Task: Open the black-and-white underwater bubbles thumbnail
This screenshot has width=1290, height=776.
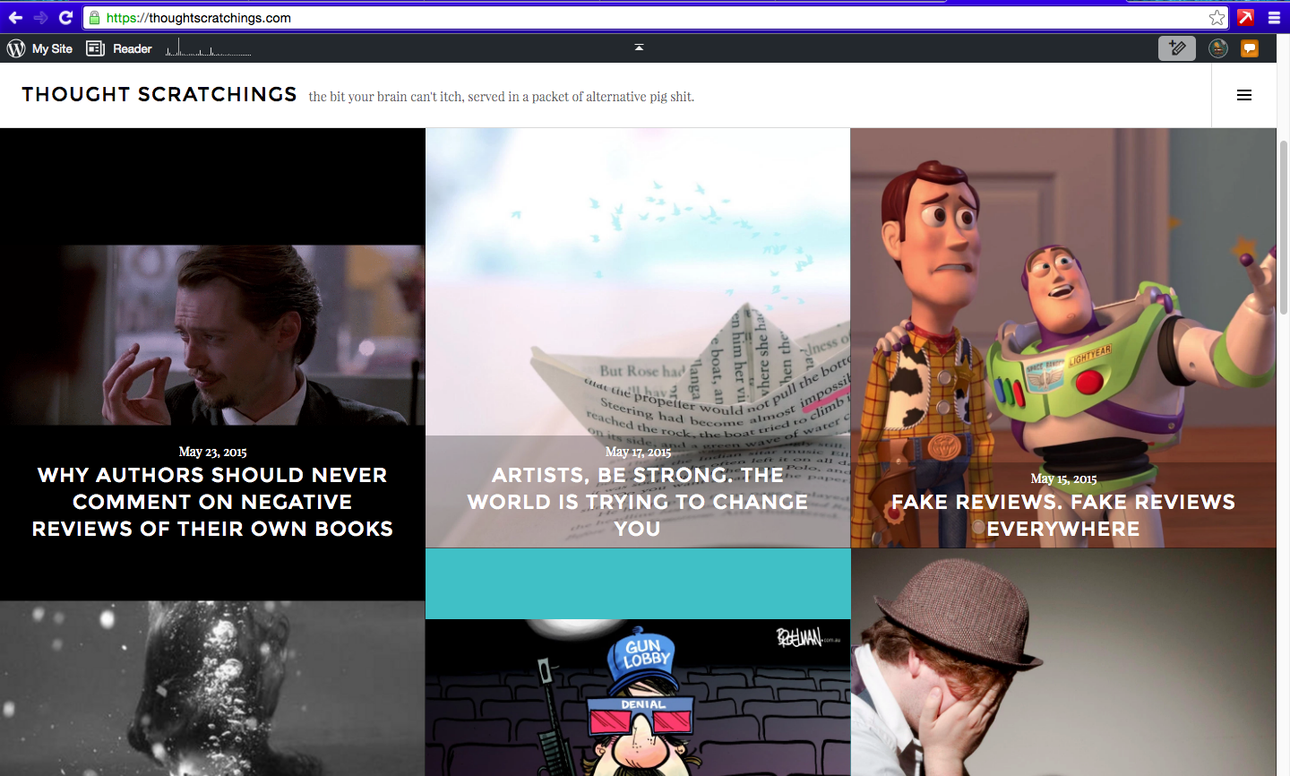Action: point(212,688)
